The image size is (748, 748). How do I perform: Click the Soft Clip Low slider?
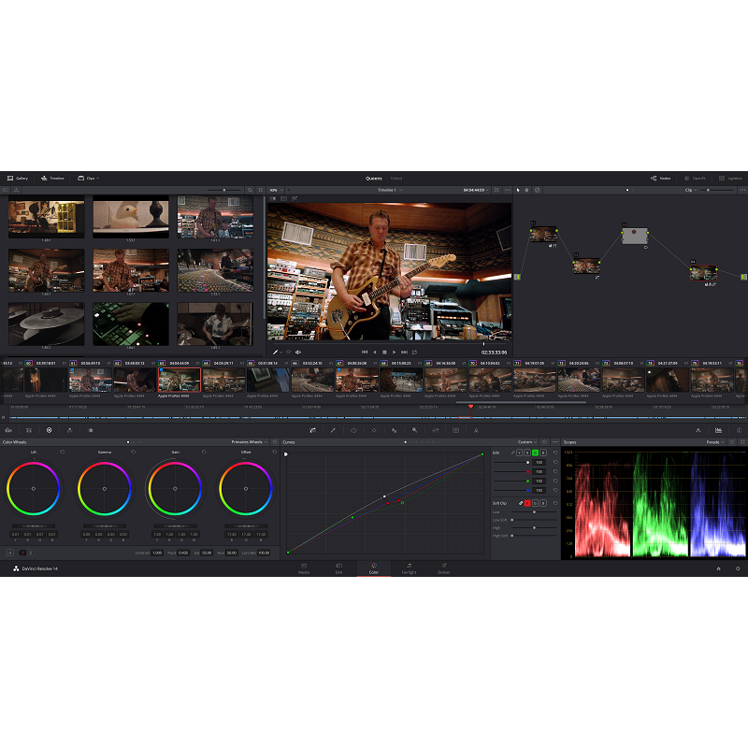(534, 511)
